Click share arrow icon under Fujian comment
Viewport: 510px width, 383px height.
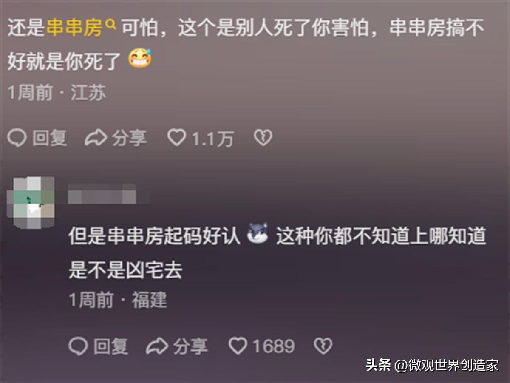click(157, 346)
